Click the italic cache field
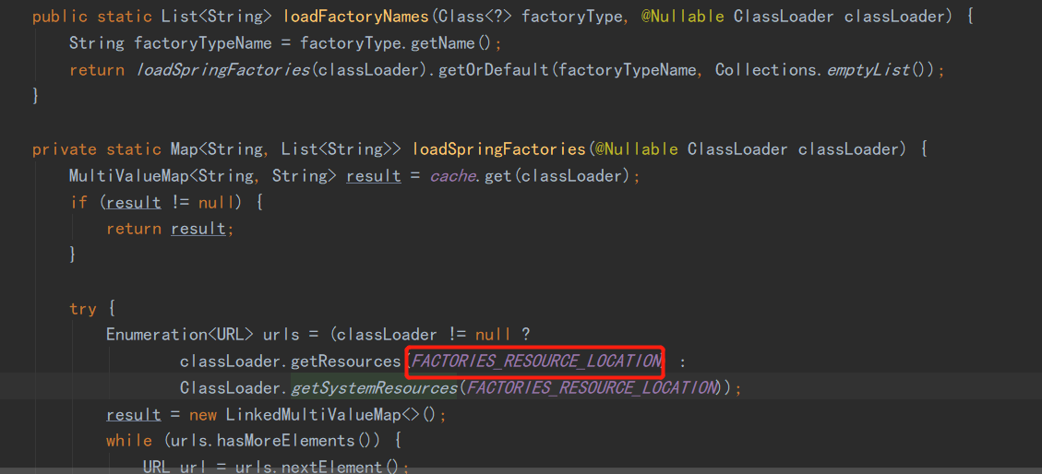 (x=452, y=176)
